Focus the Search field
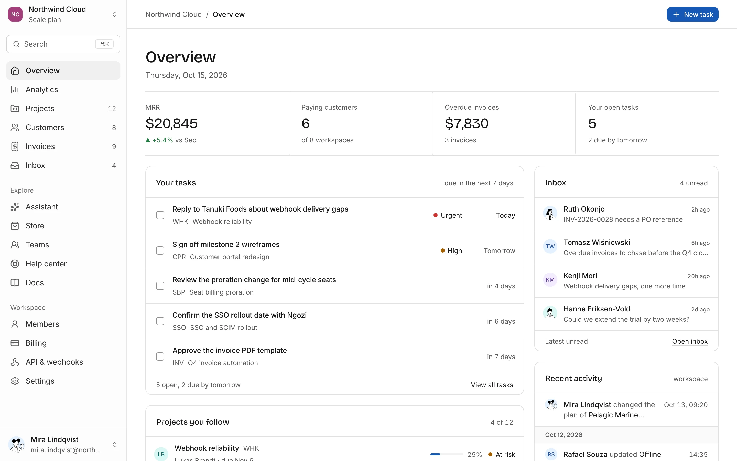This screenshot has width=737, height=461. 63,44
